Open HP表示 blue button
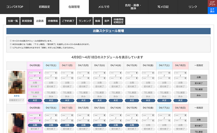 tap(212, 10)
